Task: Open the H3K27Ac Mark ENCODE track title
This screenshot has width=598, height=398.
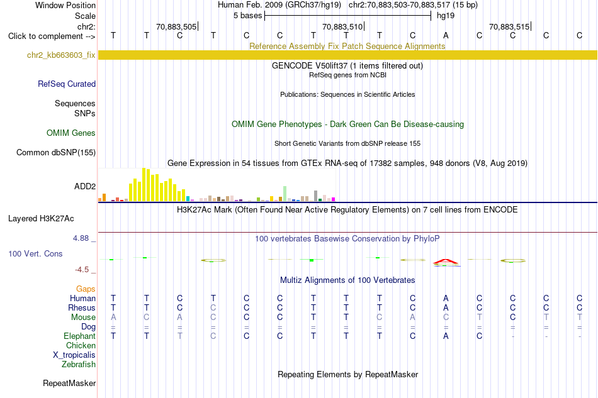Action: click(x=347, y=210)
